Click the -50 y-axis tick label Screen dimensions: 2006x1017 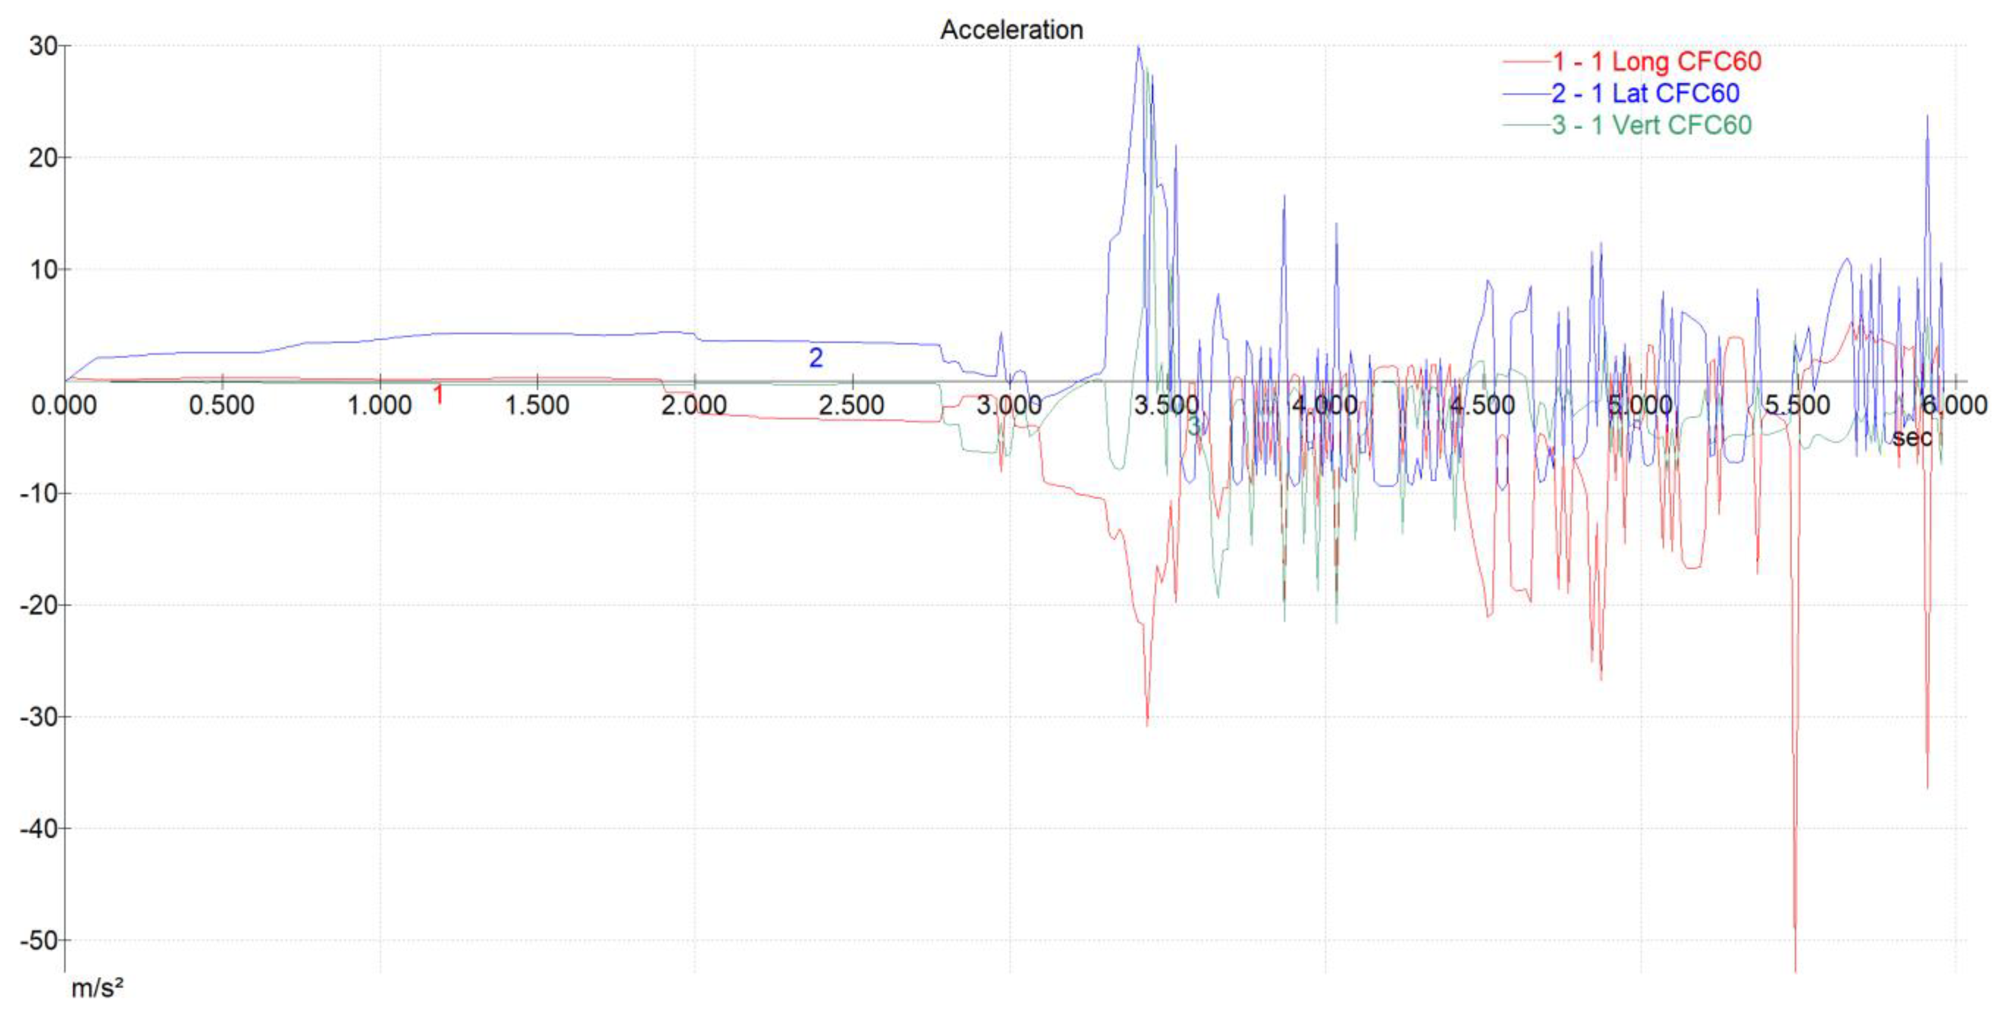[39, 941]
